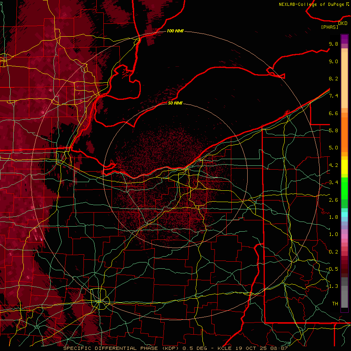Select the -0.5 legend value

332,269
